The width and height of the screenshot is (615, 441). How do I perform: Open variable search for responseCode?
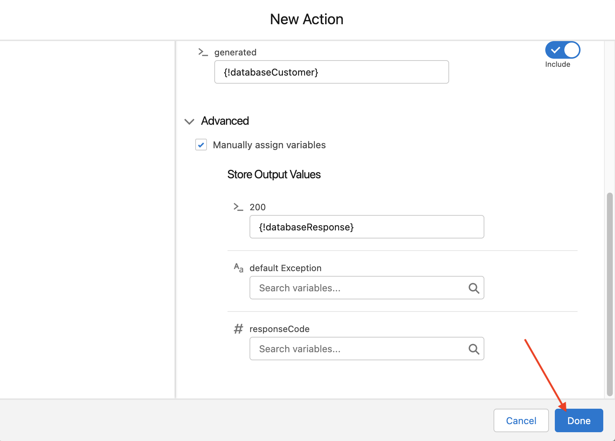point(474,349)
